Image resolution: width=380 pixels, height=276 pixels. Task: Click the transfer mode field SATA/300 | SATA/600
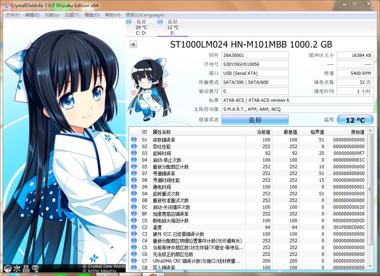tap(255, 82)
